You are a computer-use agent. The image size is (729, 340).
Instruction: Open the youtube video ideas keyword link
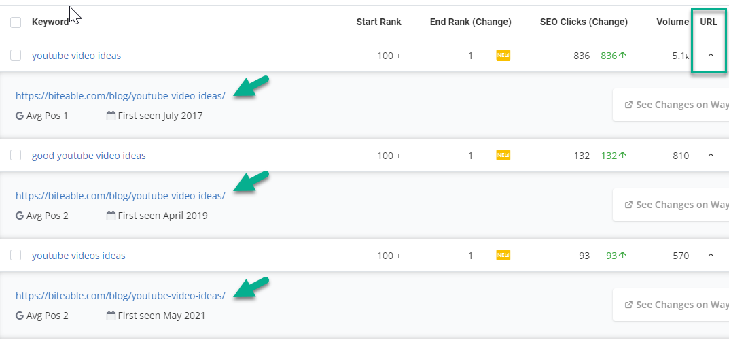tap(76, 56)
